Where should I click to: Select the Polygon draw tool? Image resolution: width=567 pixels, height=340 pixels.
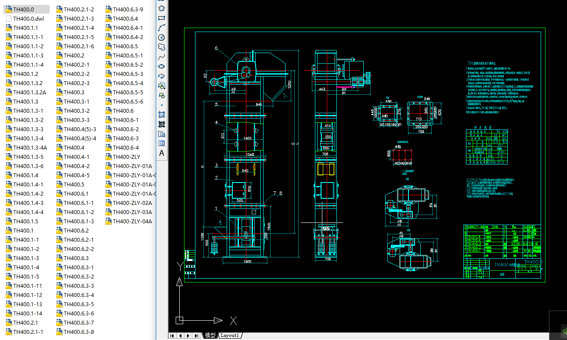click(162, 8)
